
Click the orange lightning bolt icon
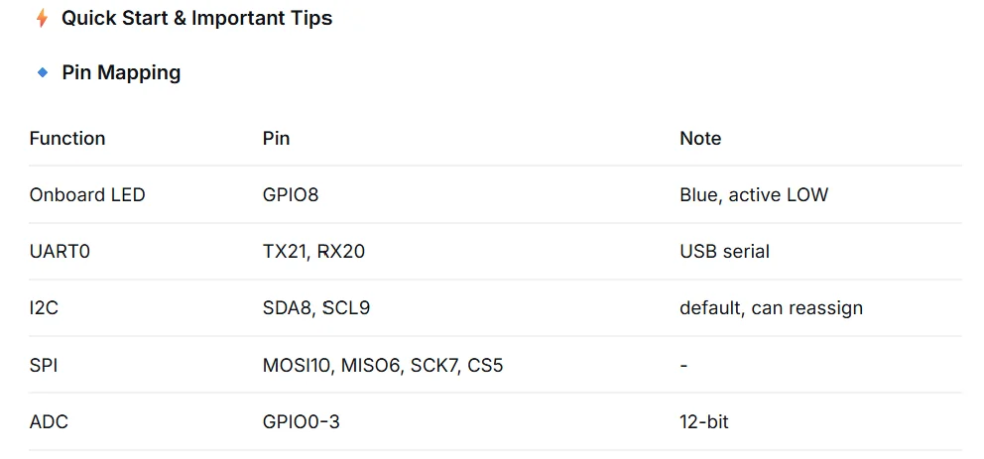[x=42, y=18]
